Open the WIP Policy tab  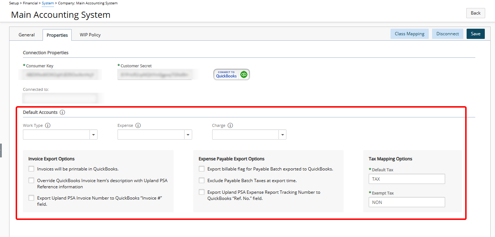click(x=90, y=35)
